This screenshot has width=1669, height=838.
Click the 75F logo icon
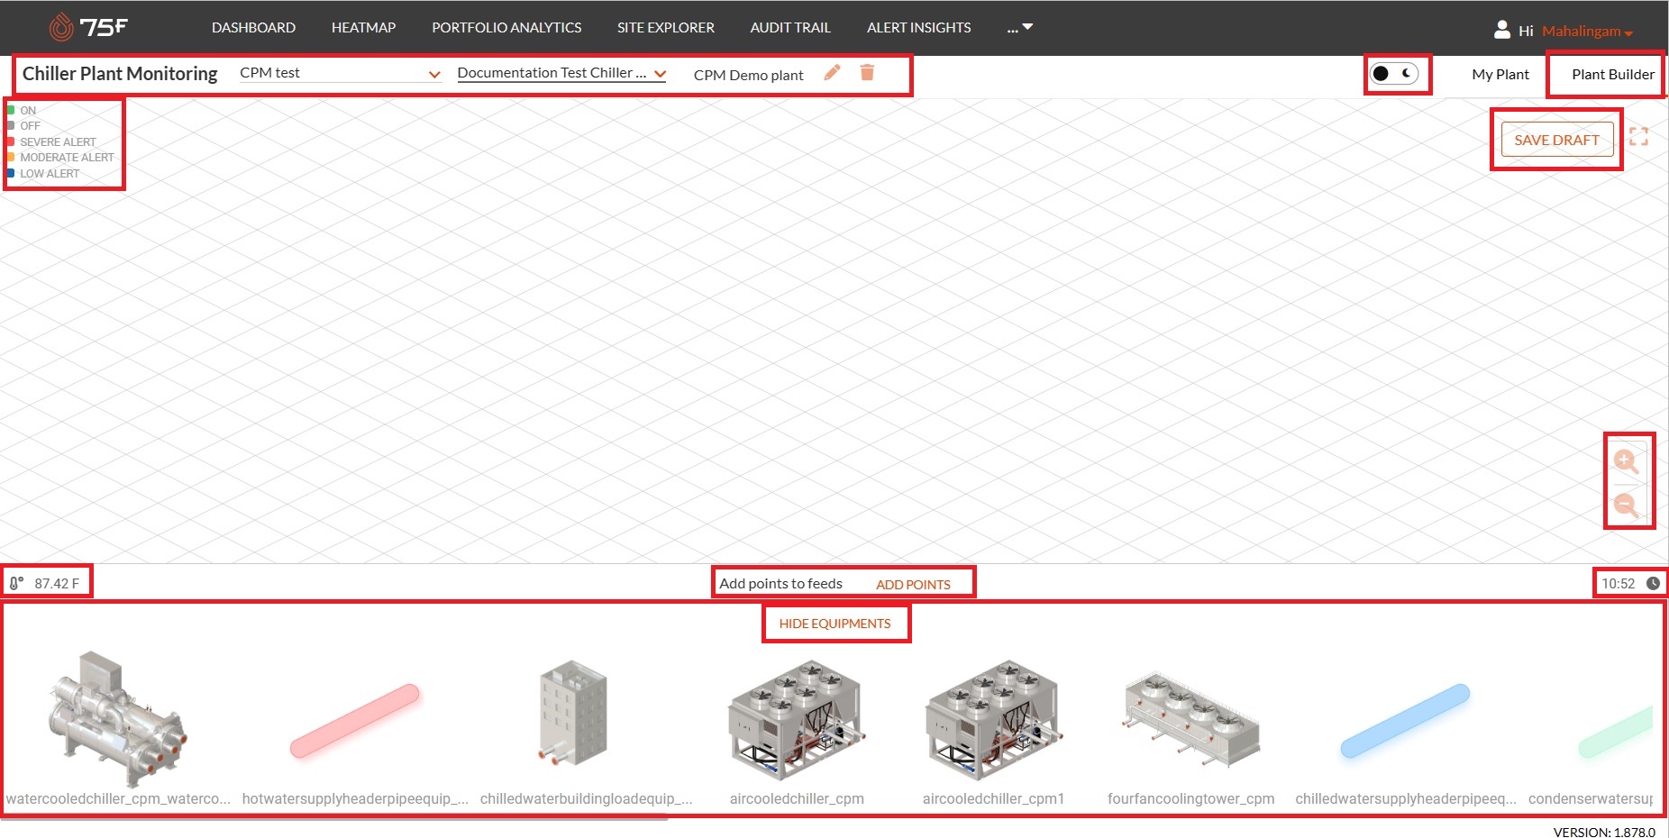click(x=60, y=25)
